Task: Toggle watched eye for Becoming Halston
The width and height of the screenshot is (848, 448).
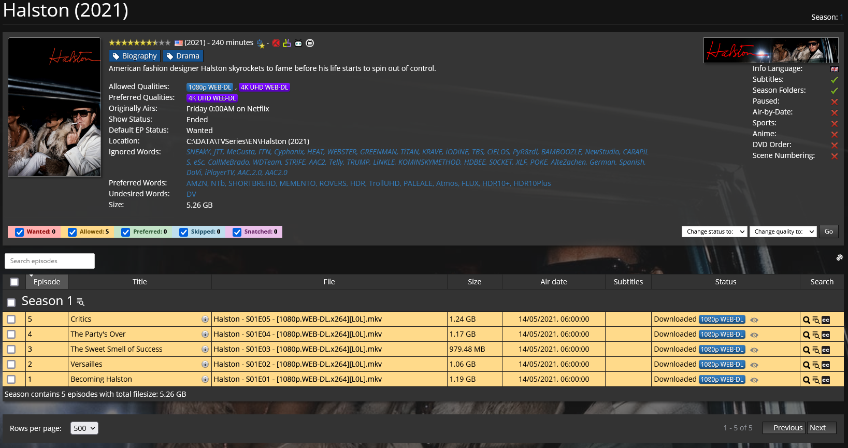Action: tap(754, 380)
